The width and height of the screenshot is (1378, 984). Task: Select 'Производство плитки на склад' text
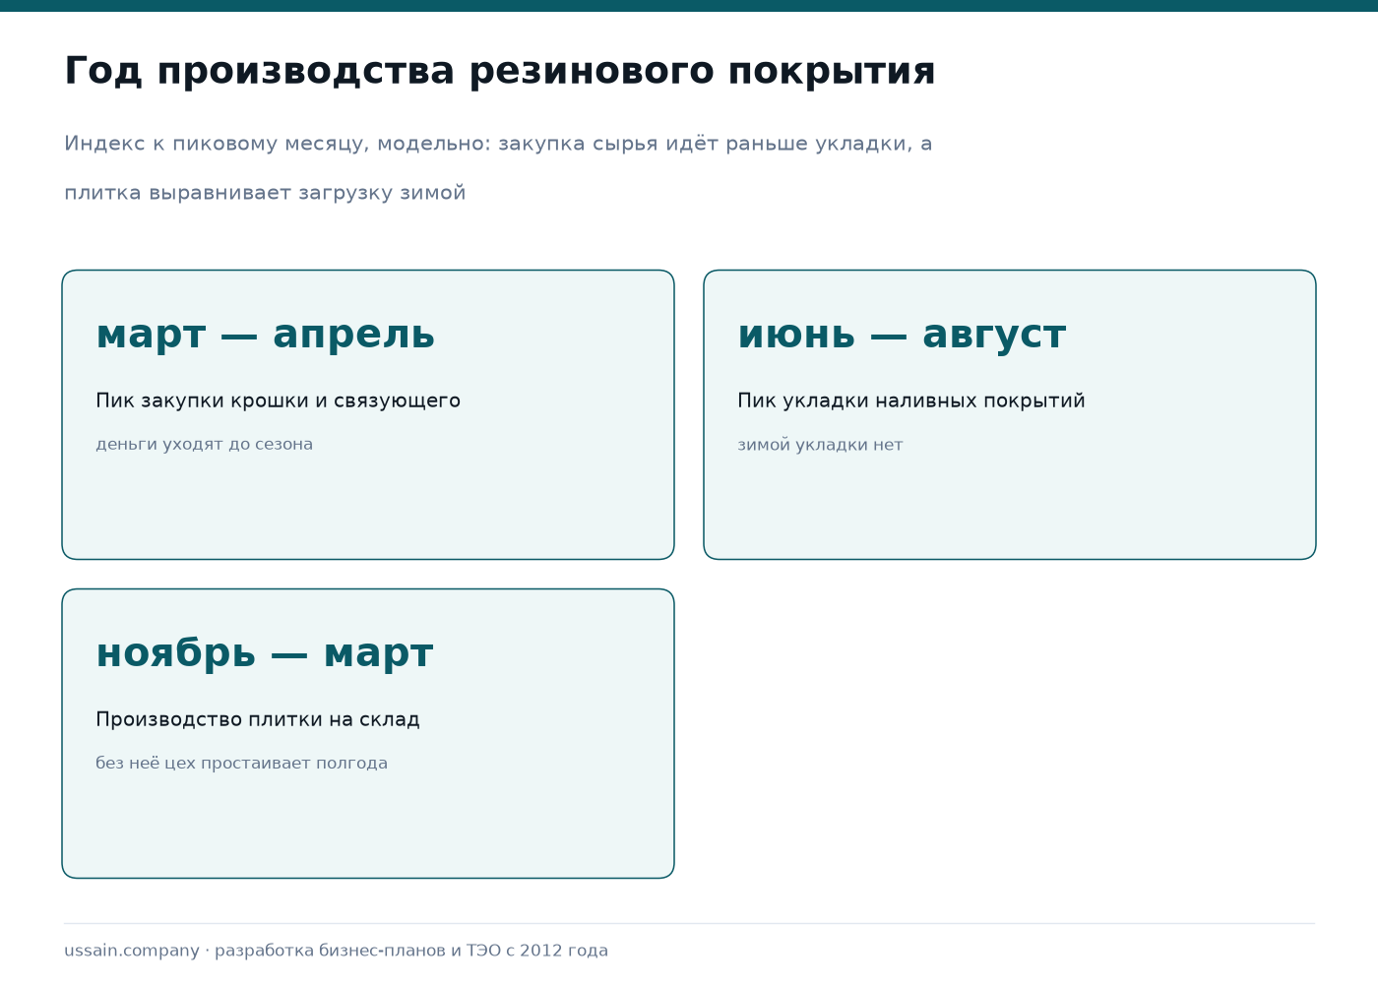coord(257,719)
